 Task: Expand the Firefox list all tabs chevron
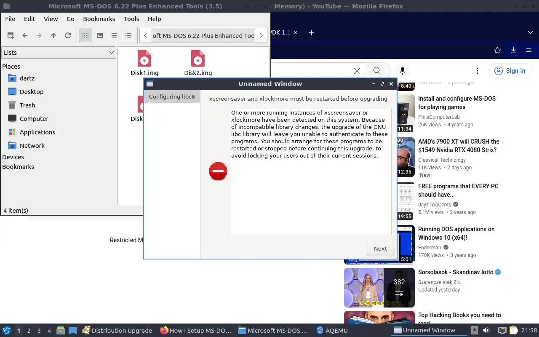click(530, 32)
